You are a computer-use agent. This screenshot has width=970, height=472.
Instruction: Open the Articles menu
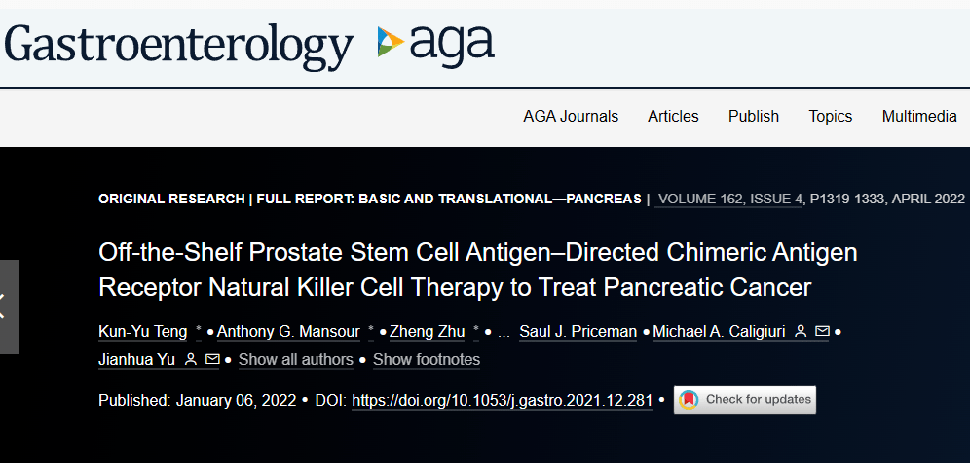673,116
